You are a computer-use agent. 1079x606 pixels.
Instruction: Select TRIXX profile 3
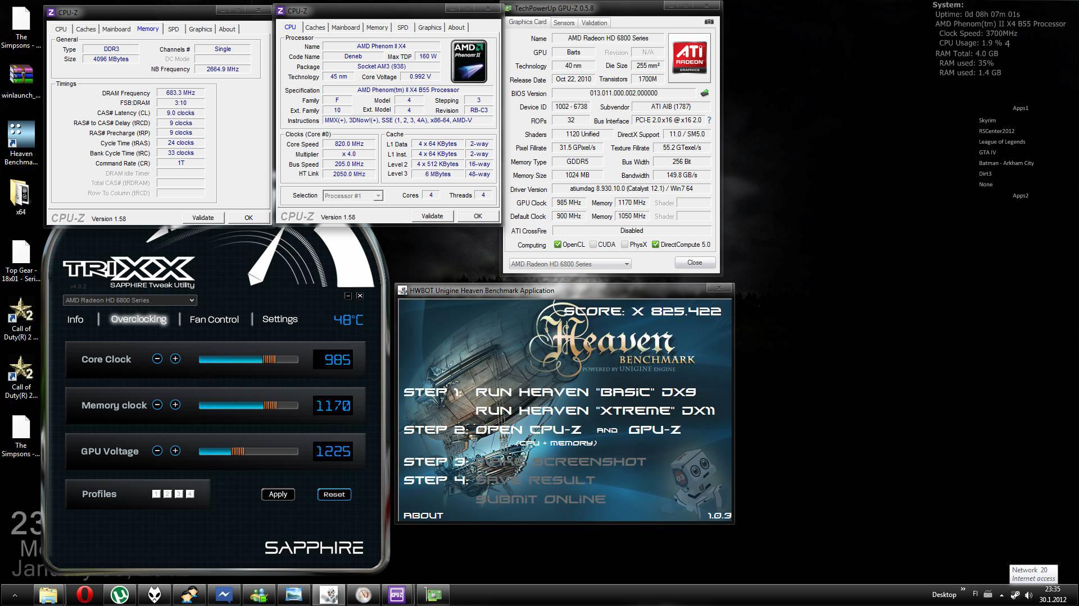pyautogui.click(x=179, y=494)
